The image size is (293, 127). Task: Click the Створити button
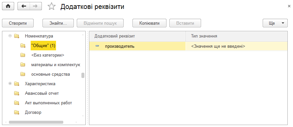(x=18, y=23)
